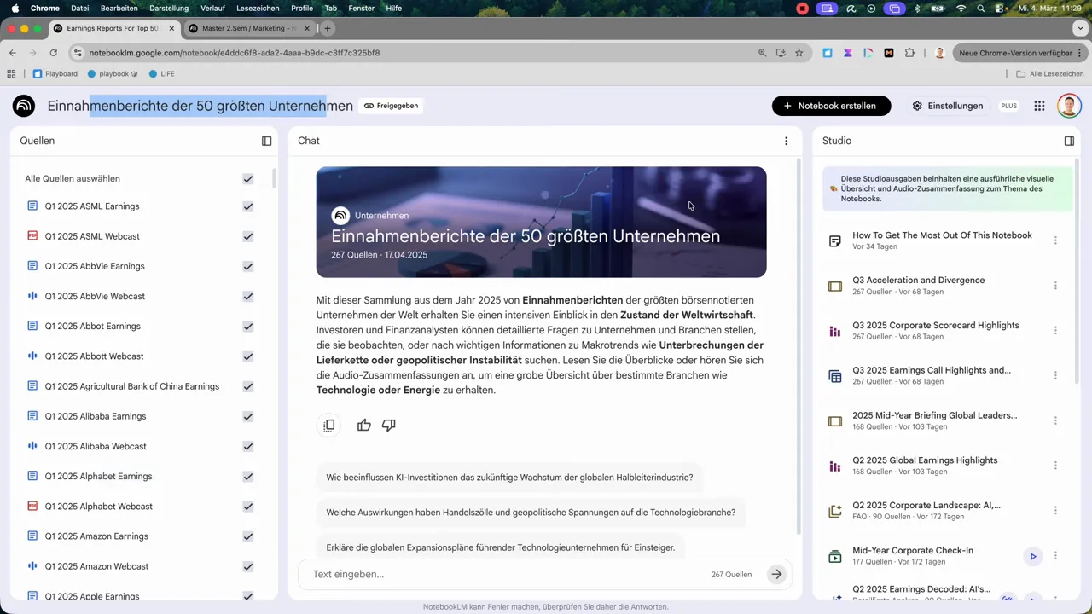This screenshot has width=1092, height=614.
Task: Open more options for Q2 2025 Global Earnings Highlights
Action: 1055,466
